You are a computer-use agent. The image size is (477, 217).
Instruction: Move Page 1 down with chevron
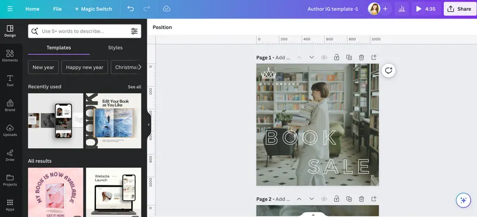point(311,57)
